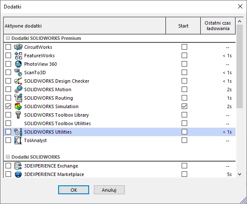247x204 pixels.
Task: Click the ScanTo3D add-in icon
Action: [x=18, y=73]
